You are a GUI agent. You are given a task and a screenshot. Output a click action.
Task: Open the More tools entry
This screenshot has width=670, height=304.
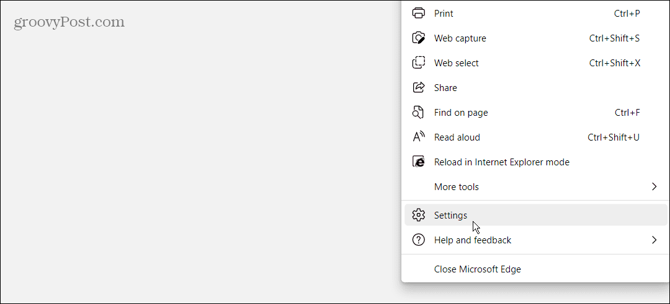click(x=535, y=187)
